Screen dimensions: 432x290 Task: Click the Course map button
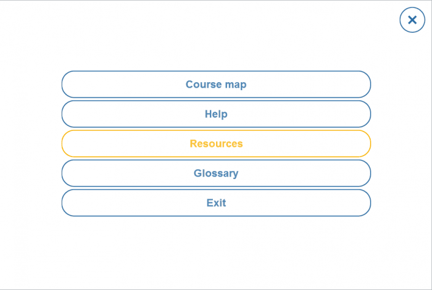point(216,85)
